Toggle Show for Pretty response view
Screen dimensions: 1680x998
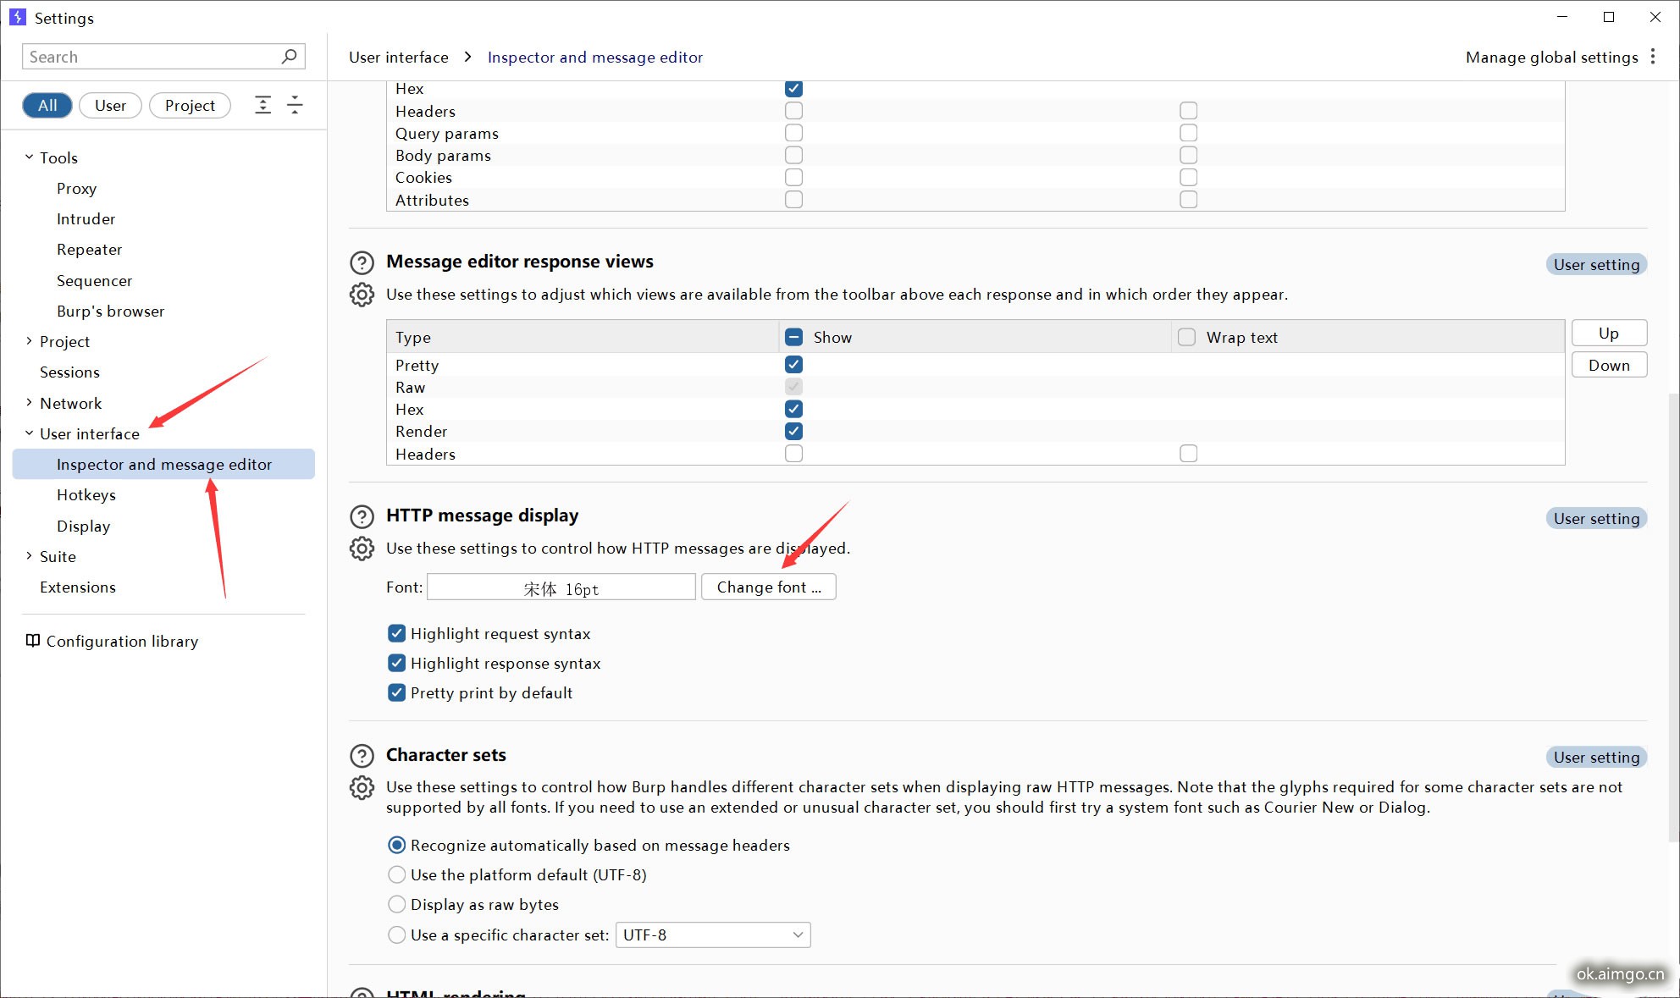[x=793, y=365]
